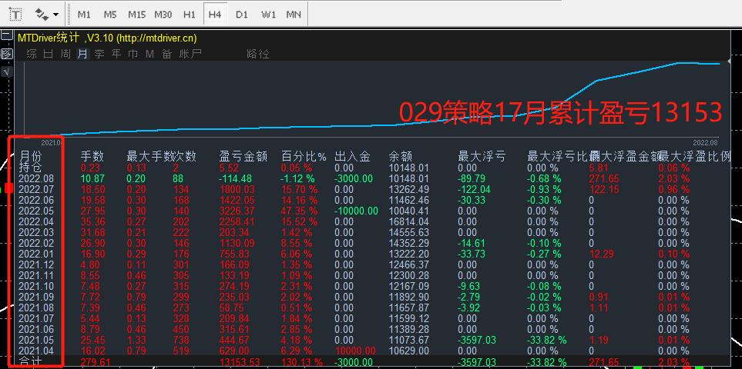Select the active H4 timeframe button
The width and height of the screenshot is (742, 369).
(x=215, y=15)
